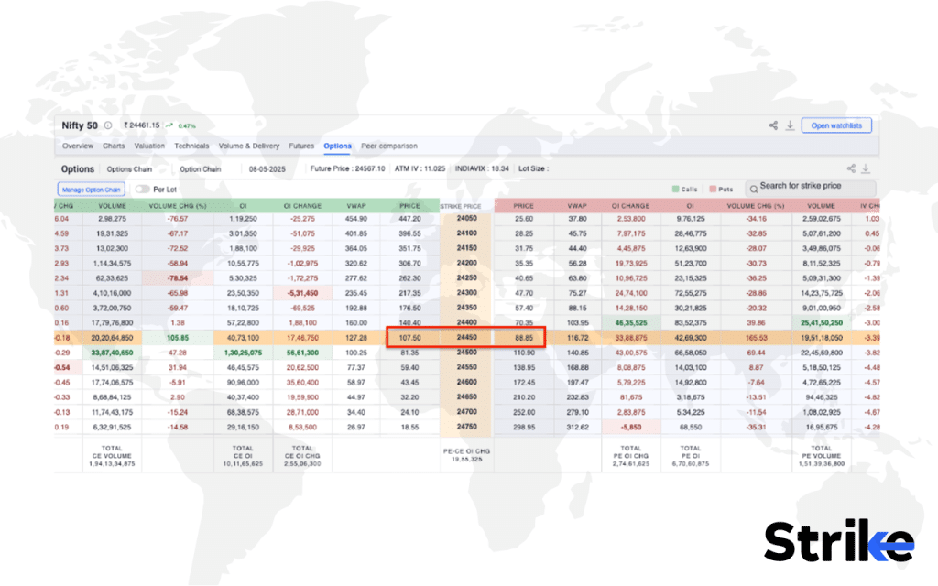938x586 pixels.
Task: Click the calls OI CHANGE column header
Action: click(302, 206)
